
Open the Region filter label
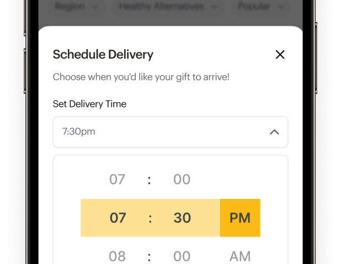click(71, 7)
